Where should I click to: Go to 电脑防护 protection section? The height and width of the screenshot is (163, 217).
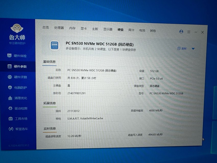coord(17,88)
